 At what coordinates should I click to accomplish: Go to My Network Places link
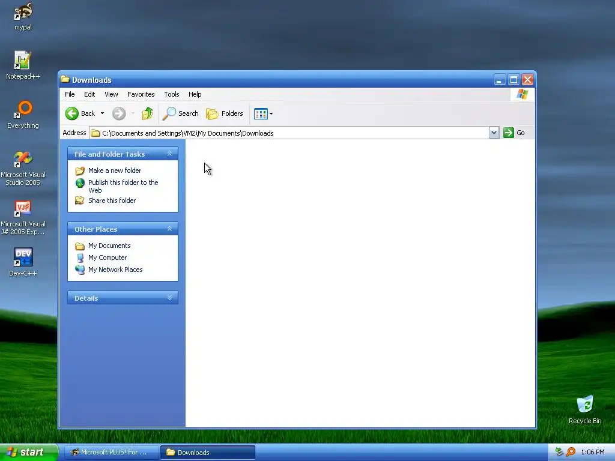pos(115,270)
